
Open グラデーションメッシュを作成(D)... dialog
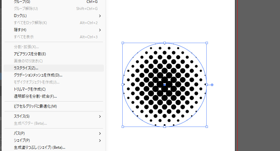coord(38,75)
